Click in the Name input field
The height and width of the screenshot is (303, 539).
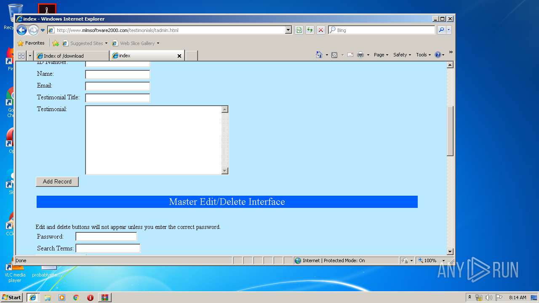[117, 74]
